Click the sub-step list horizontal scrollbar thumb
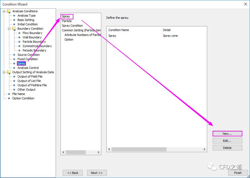The height and width of the screenshot is (178, 250). pos(76,152)
